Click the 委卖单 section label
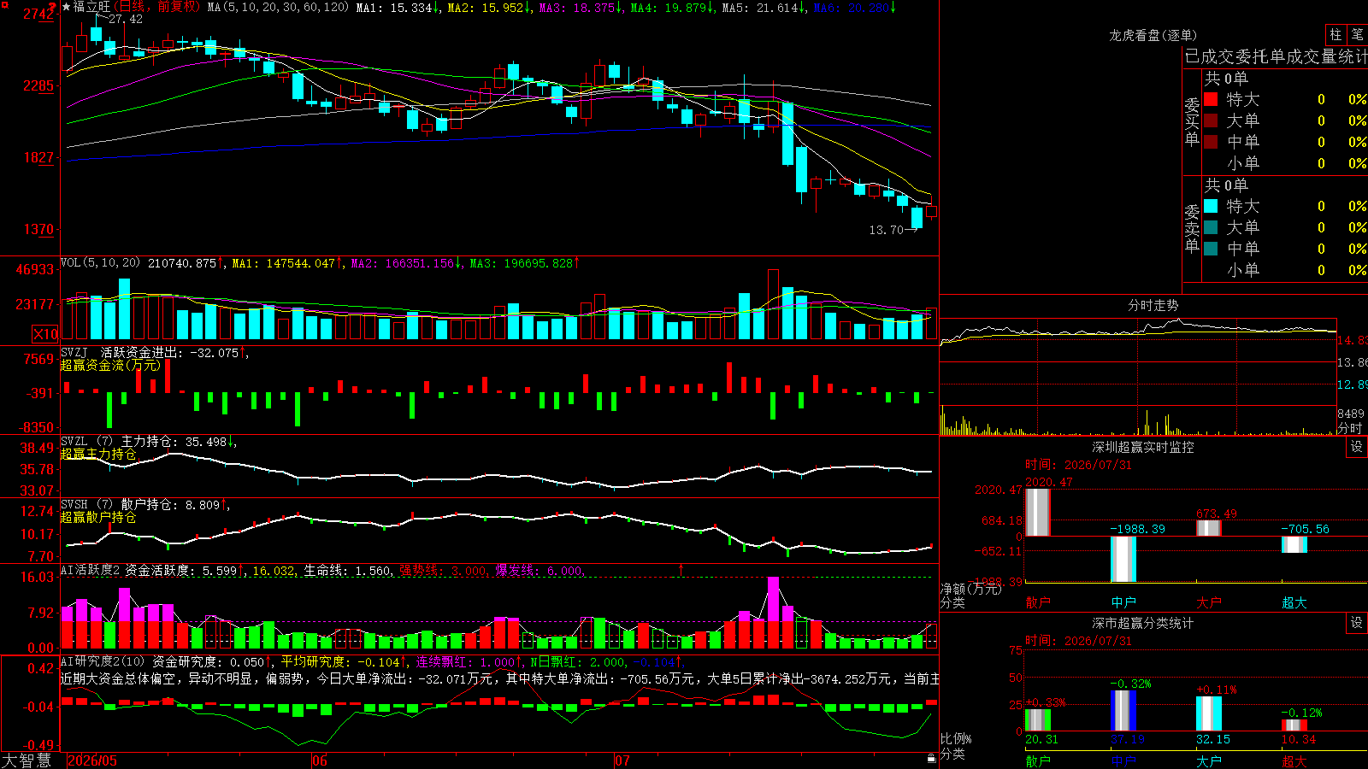 pos(1192,228)
